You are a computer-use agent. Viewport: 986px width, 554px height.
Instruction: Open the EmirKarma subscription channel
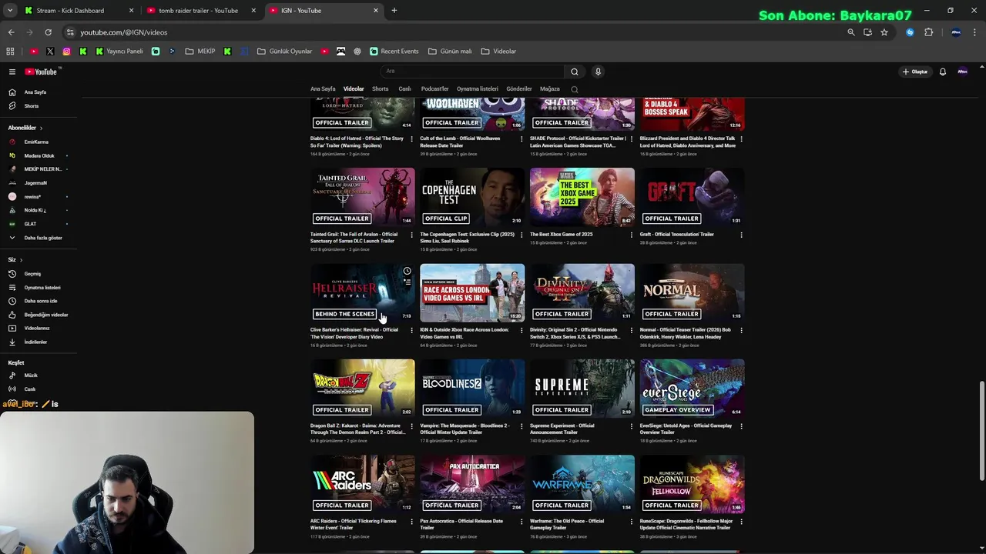coord(35,142)
